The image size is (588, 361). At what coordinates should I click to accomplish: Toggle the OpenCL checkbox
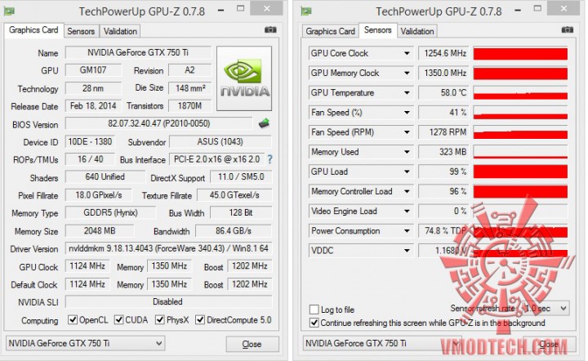point(73,320)
